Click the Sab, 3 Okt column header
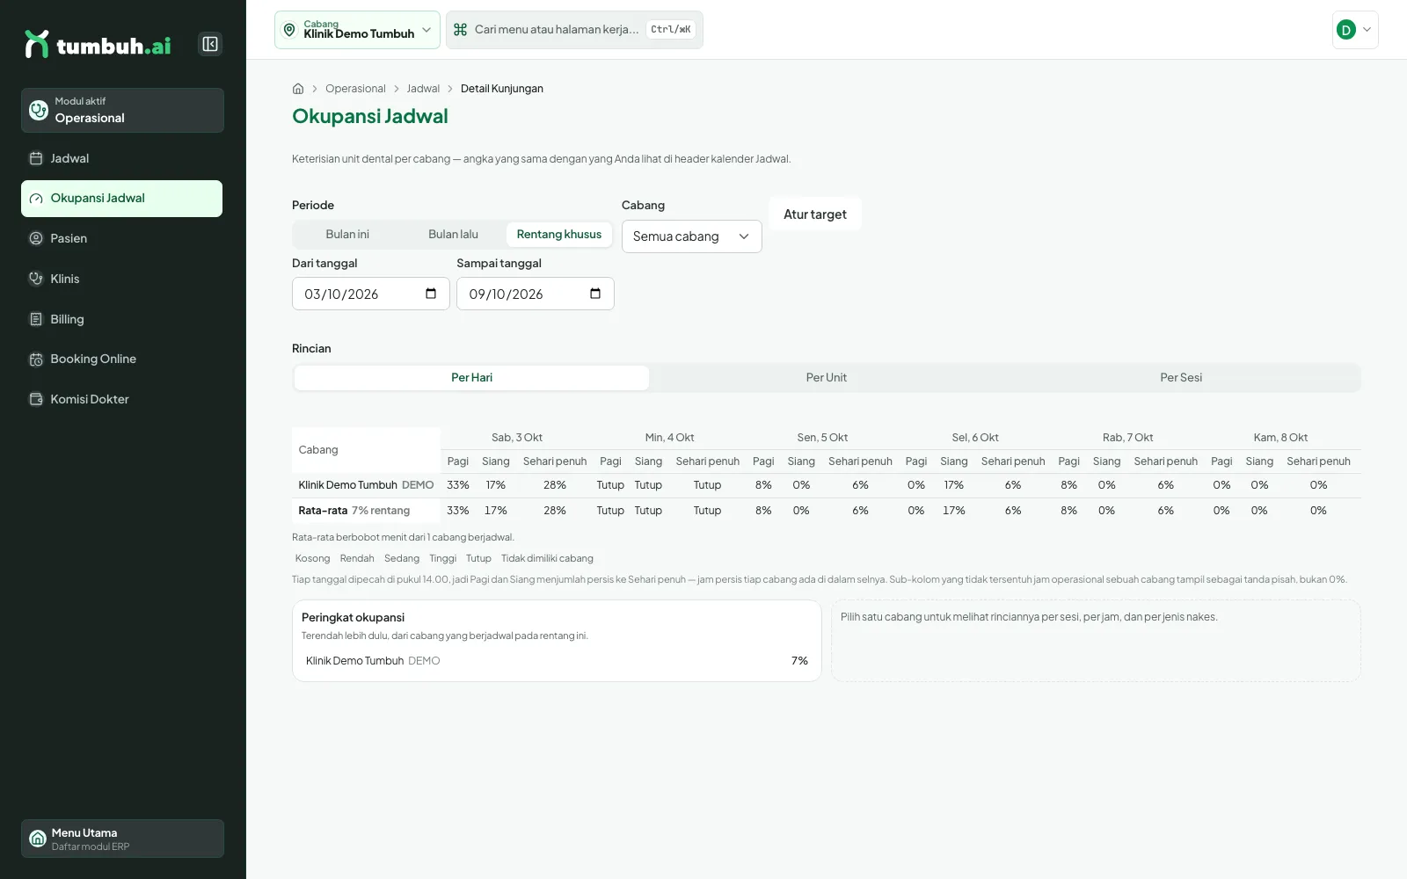Screen dimensions: 1407x879 [x=517, y=438]
